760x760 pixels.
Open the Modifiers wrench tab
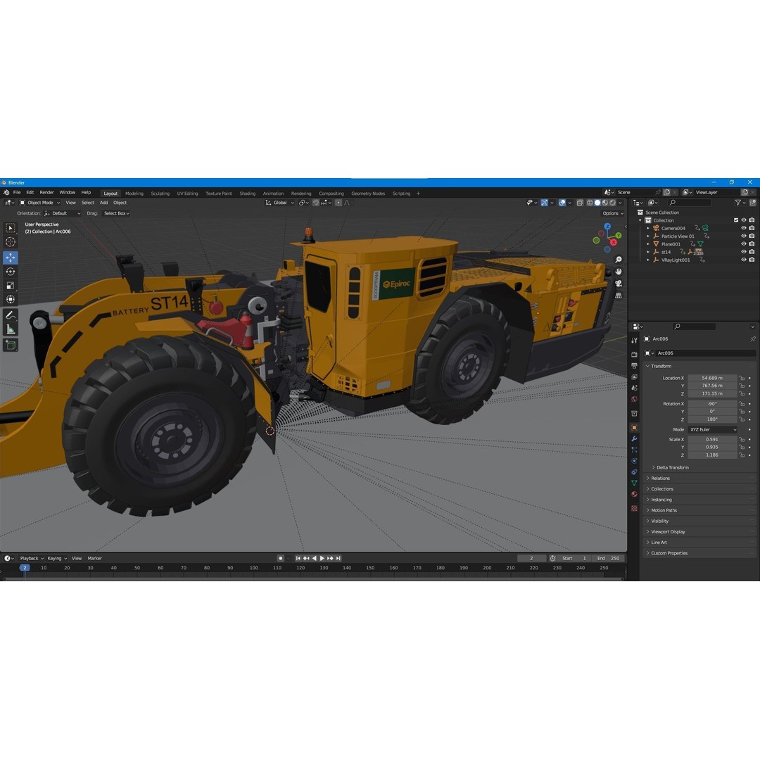click(x=634, y=438)
